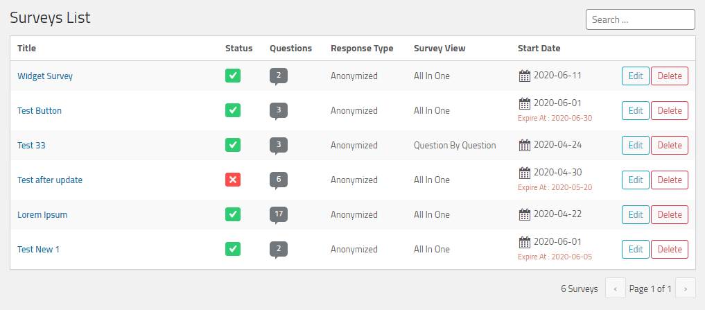Screen dimensions: 705x310
Task: Click the 17 questions bubble for Lorem Ipsum
Action: pyautogui.click(x=278, y=214)
